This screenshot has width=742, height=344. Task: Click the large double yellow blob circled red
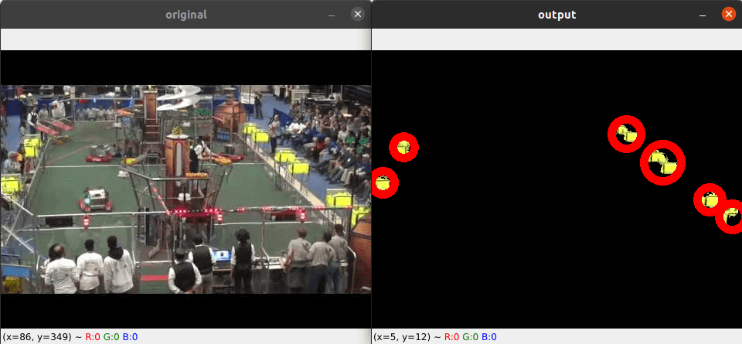tap(662, 162)
